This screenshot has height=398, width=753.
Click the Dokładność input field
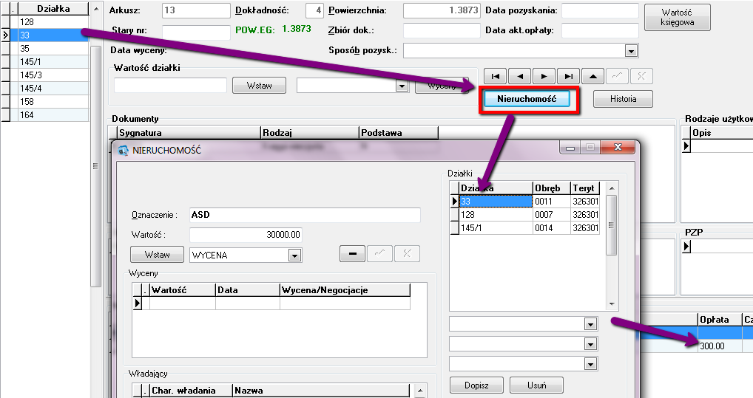pos(314,10)
